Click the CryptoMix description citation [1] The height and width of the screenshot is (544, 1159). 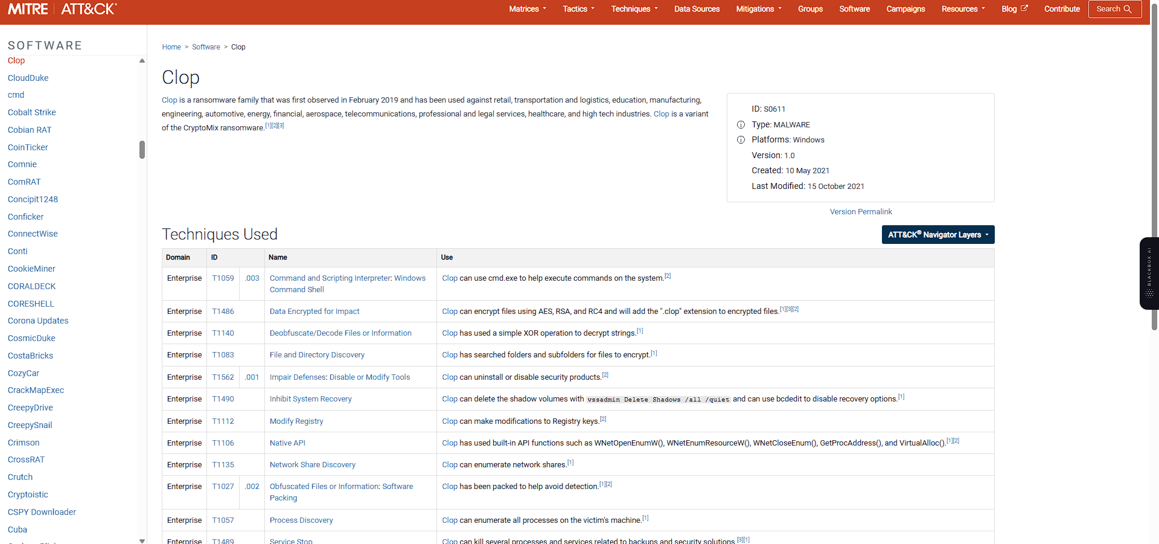click(x=268, y=126)
